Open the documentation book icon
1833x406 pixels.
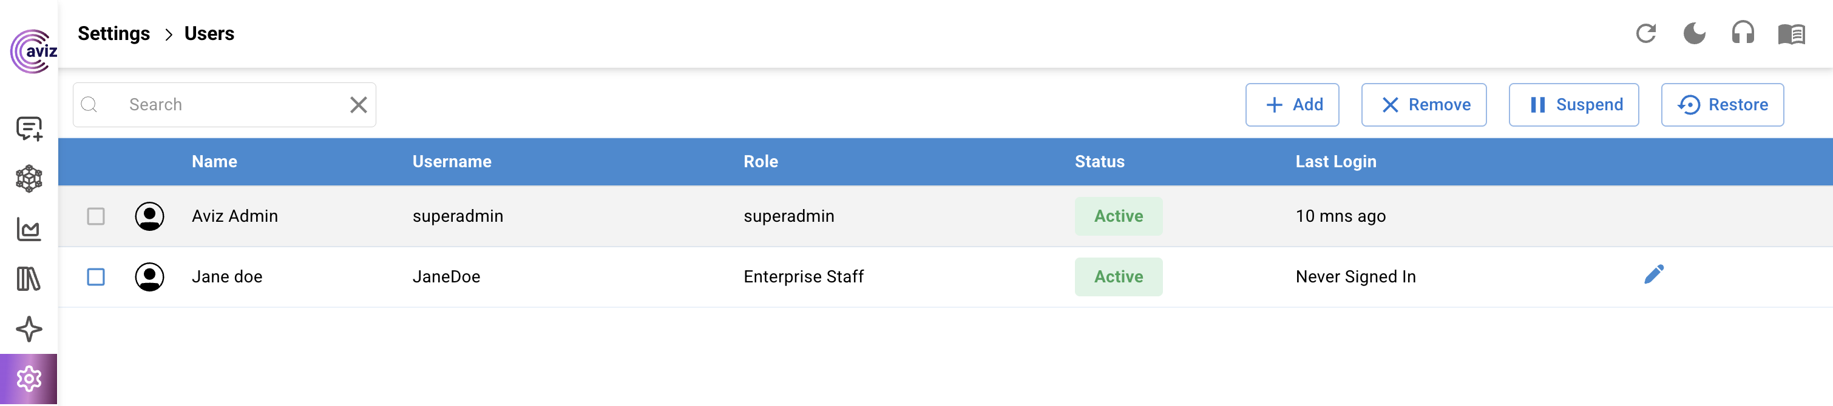(1791, 34)
